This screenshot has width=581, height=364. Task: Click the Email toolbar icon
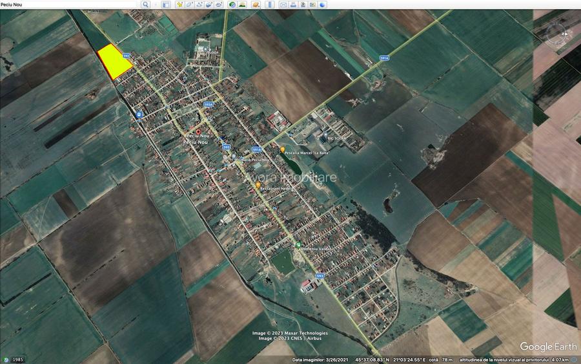tap(283, 5)
